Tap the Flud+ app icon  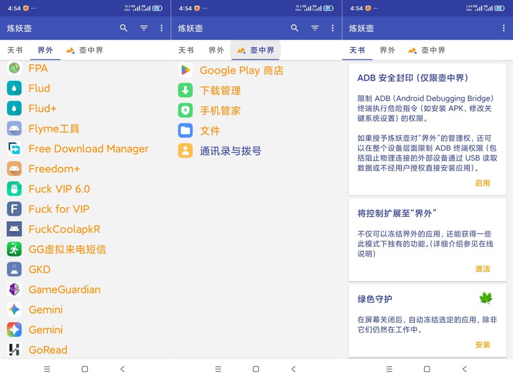(14, 109)
